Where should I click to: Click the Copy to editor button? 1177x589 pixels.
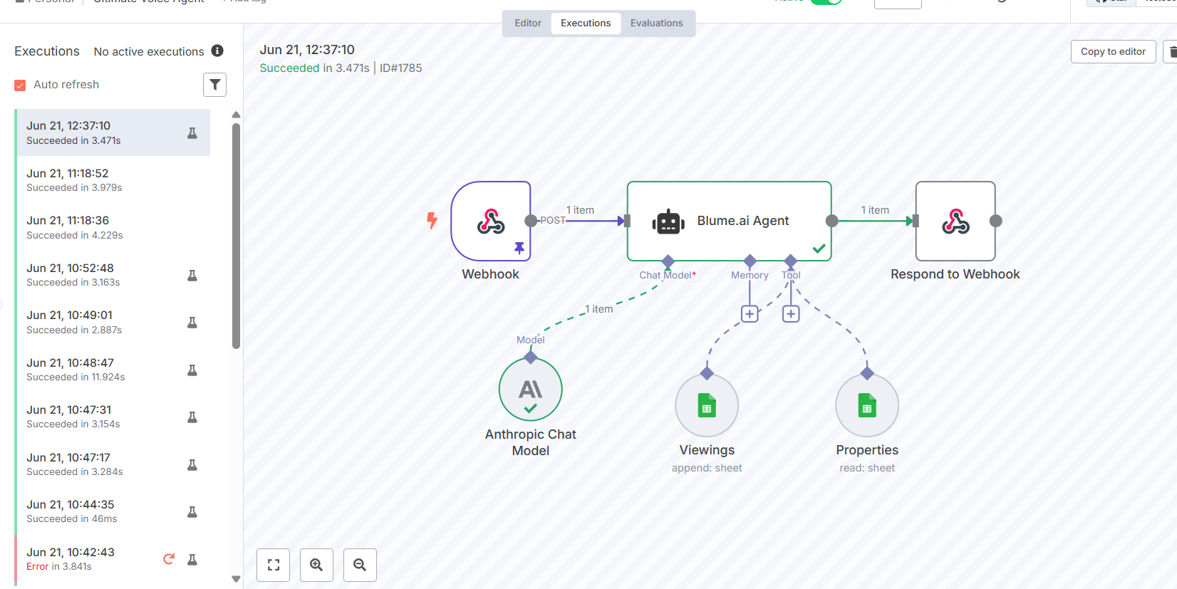pyautogui.click(x=1113, y=51)
